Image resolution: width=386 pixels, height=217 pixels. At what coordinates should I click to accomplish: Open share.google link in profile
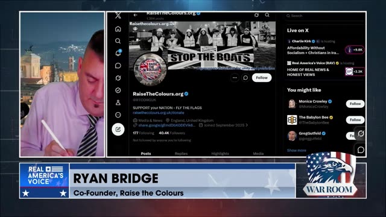pos(166,125)
